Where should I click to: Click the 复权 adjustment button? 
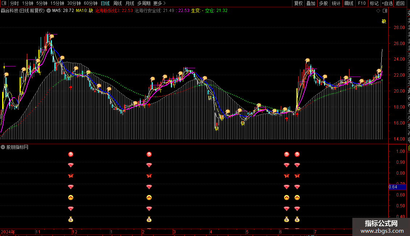pos(298,3)
